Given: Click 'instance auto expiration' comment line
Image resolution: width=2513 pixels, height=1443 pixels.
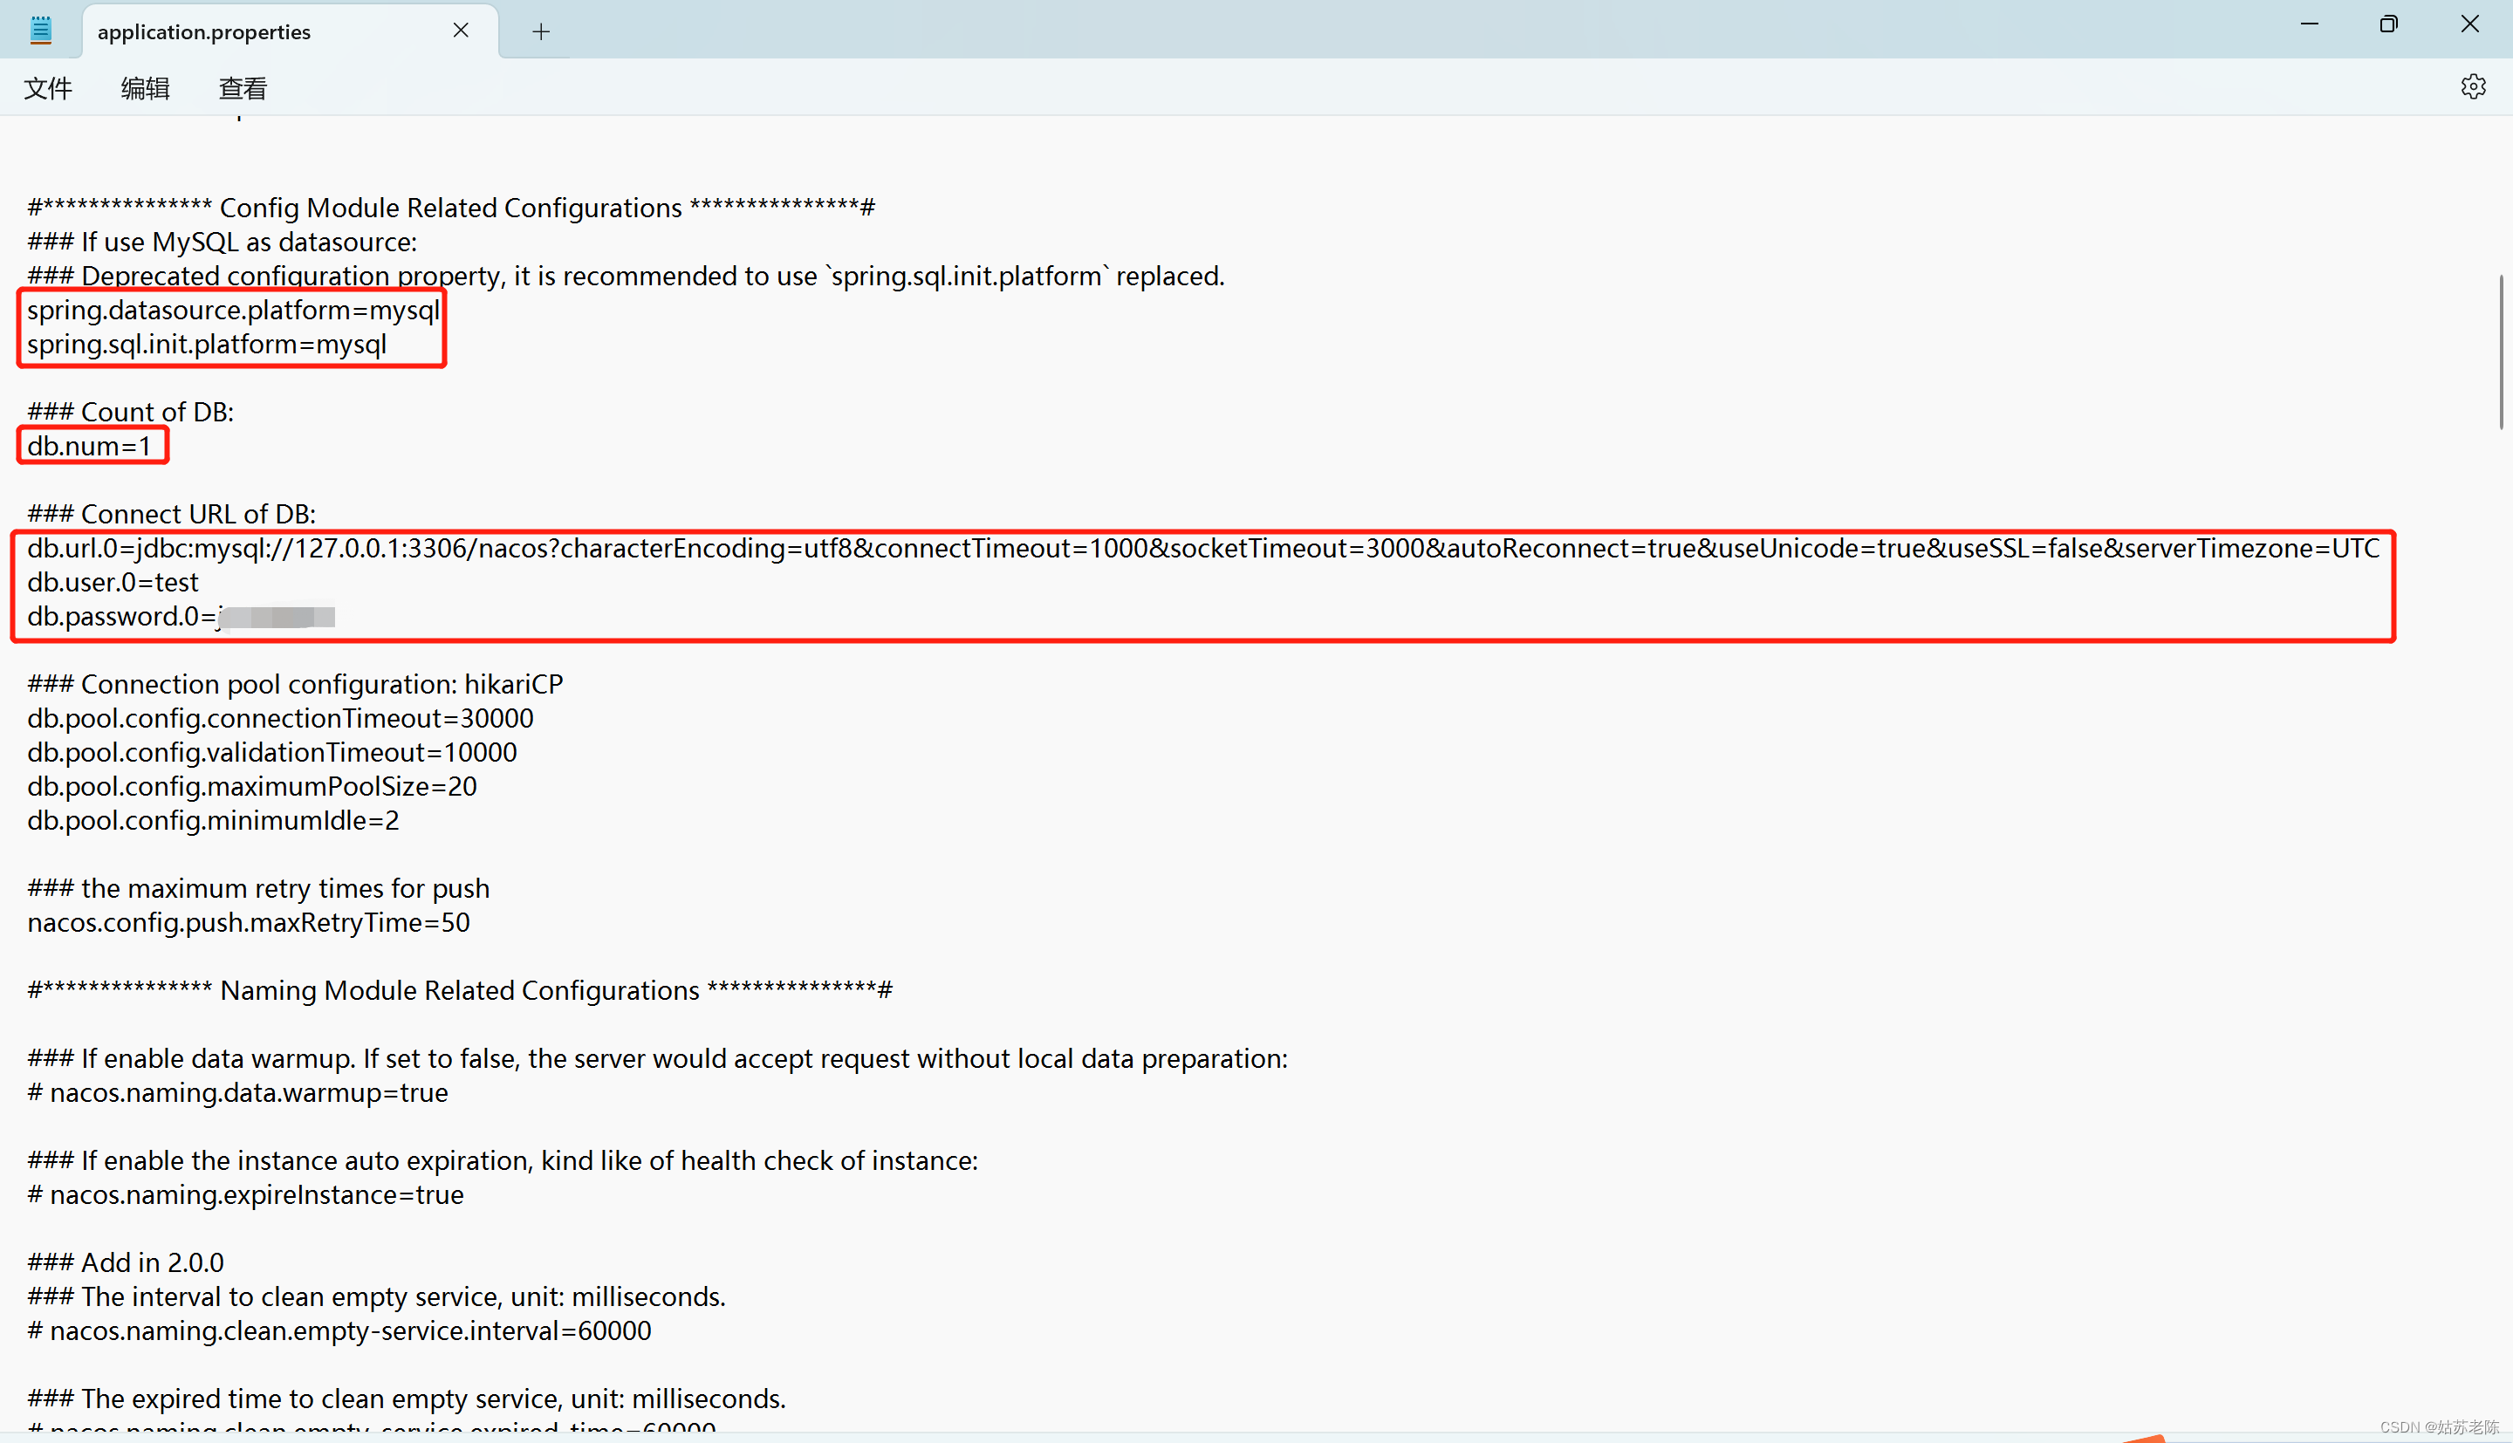Looking at the screenshot, I should pyautogui.click(x=503, y=1160).
